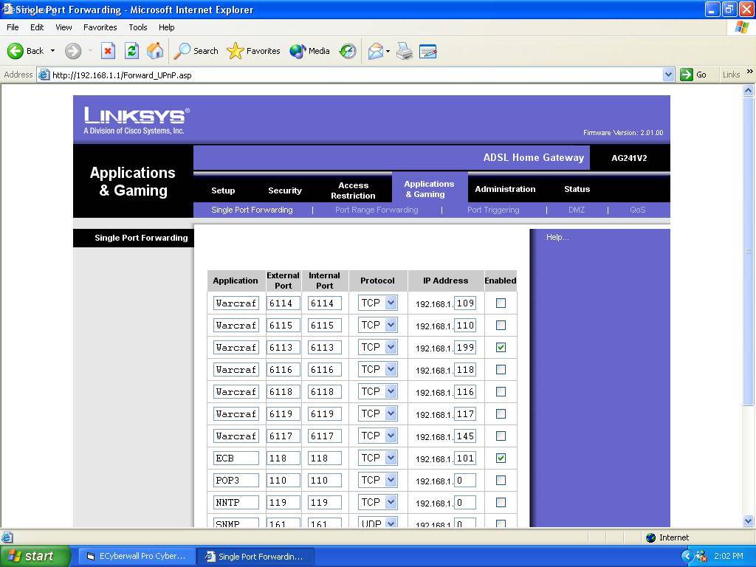The image size is (756, 567).
Task: Open protocol dropdown for NNTP row
Action: [x=378, y=502]
